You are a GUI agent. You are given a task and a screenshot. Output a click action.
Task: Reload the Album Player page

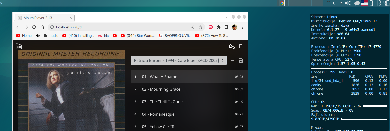(x=34, y=27)
